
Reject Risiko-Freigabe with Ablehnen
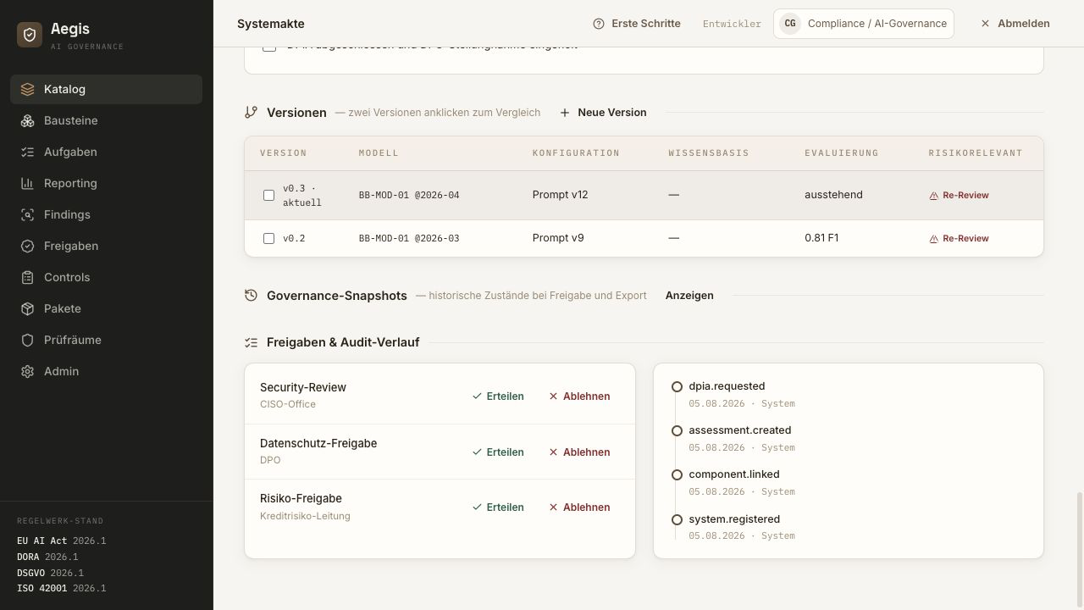[579, 507]
